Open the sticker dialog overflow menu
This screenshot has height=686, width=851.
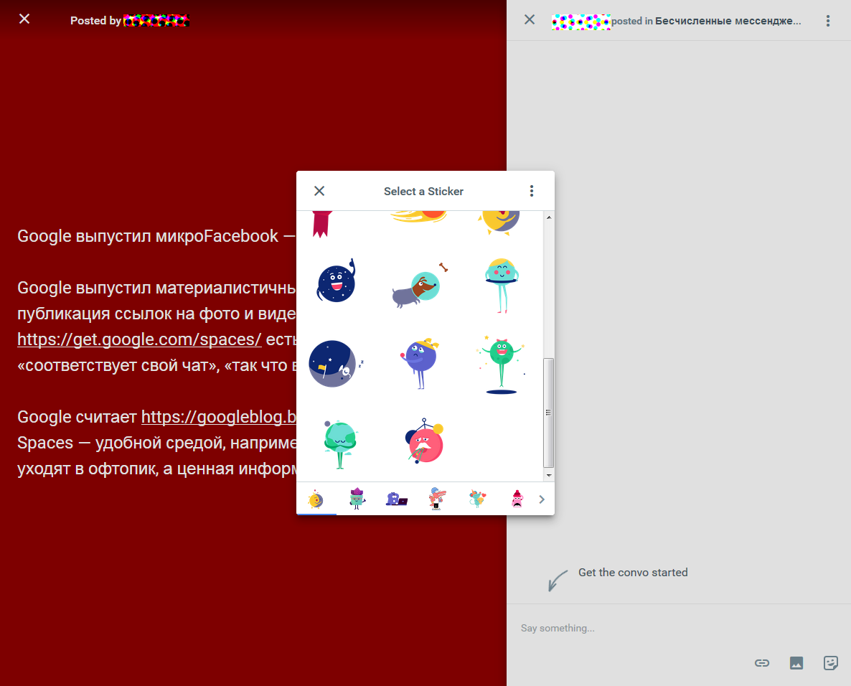532,190
